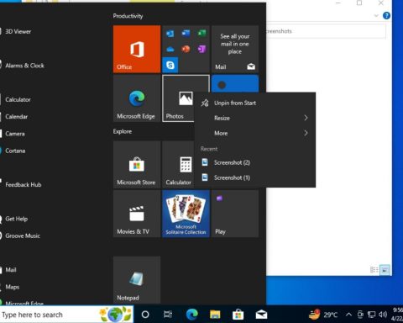Open the Calculator tile
Viewport: 403px width, 323px height.
(x=178, y=164)
